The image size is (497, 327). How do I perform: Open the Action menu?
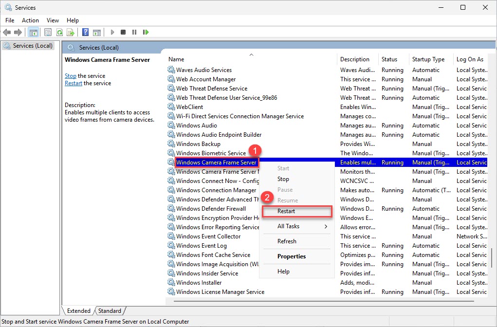30,20
